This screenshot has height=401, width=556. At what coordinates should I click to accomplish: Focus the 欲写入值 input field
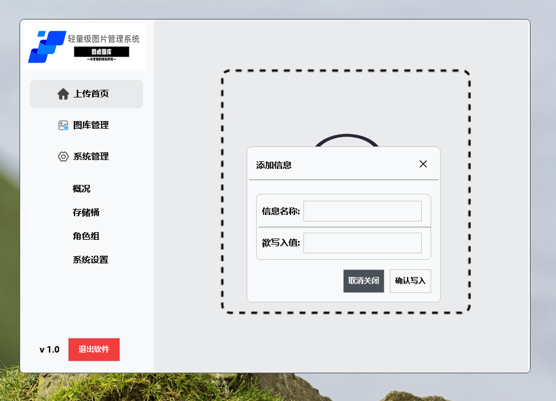(x=363, y=243)
